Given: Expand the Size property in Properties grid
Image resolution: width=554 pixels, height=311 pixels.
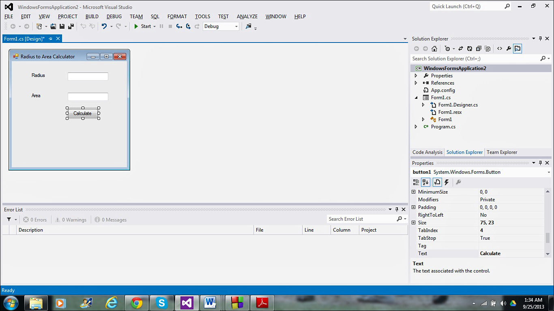Looking at the screenshot, I should point(414,223).
